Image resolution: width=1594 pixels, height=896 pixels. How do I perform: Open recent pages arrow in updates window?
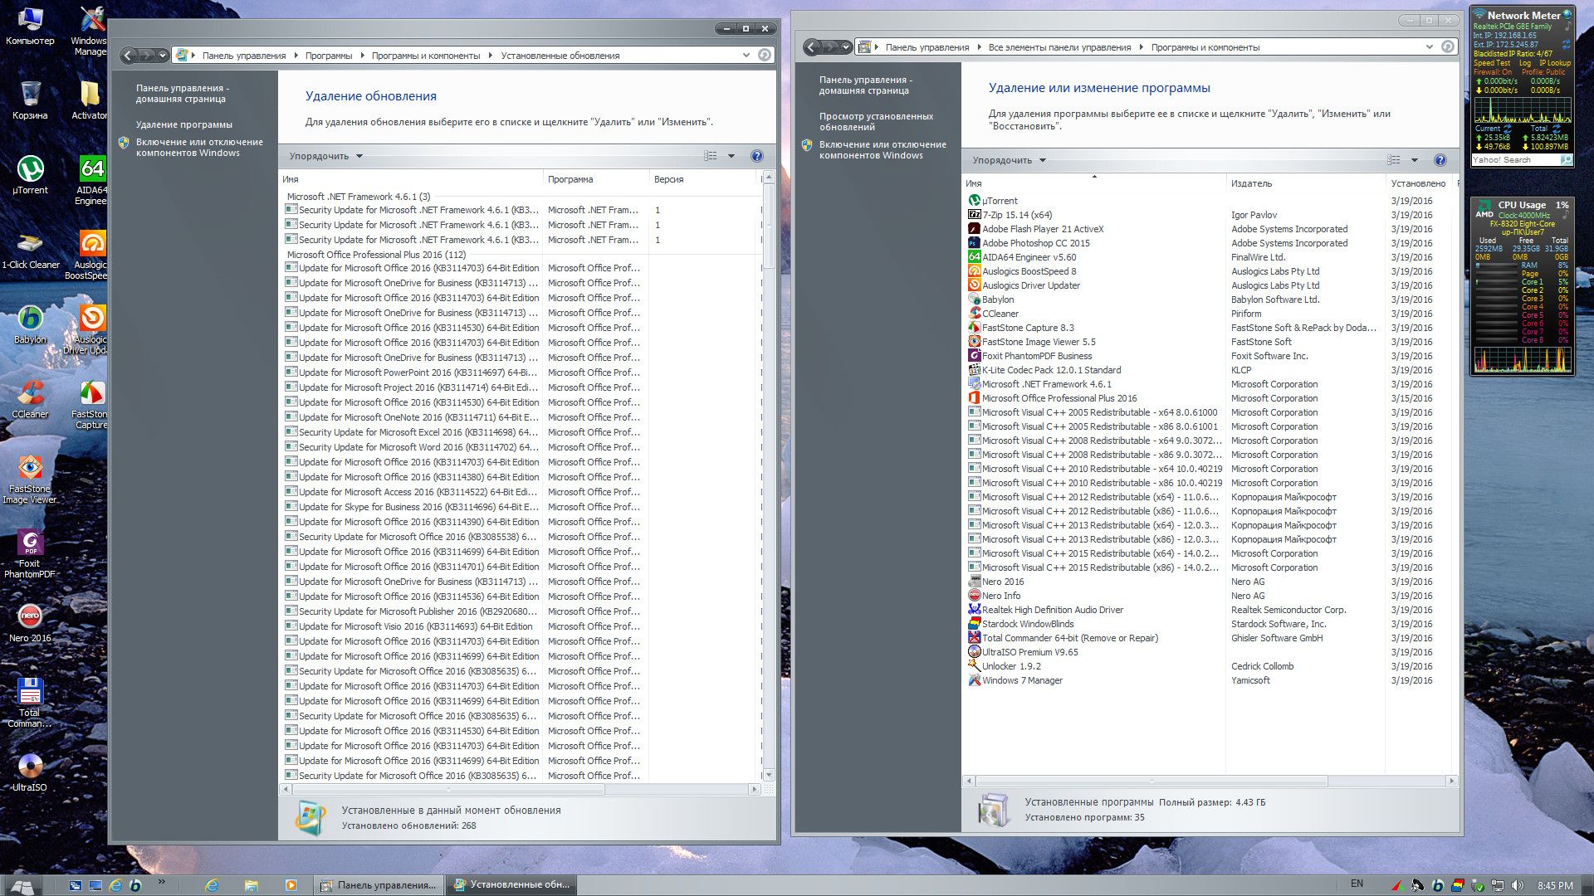163,56
